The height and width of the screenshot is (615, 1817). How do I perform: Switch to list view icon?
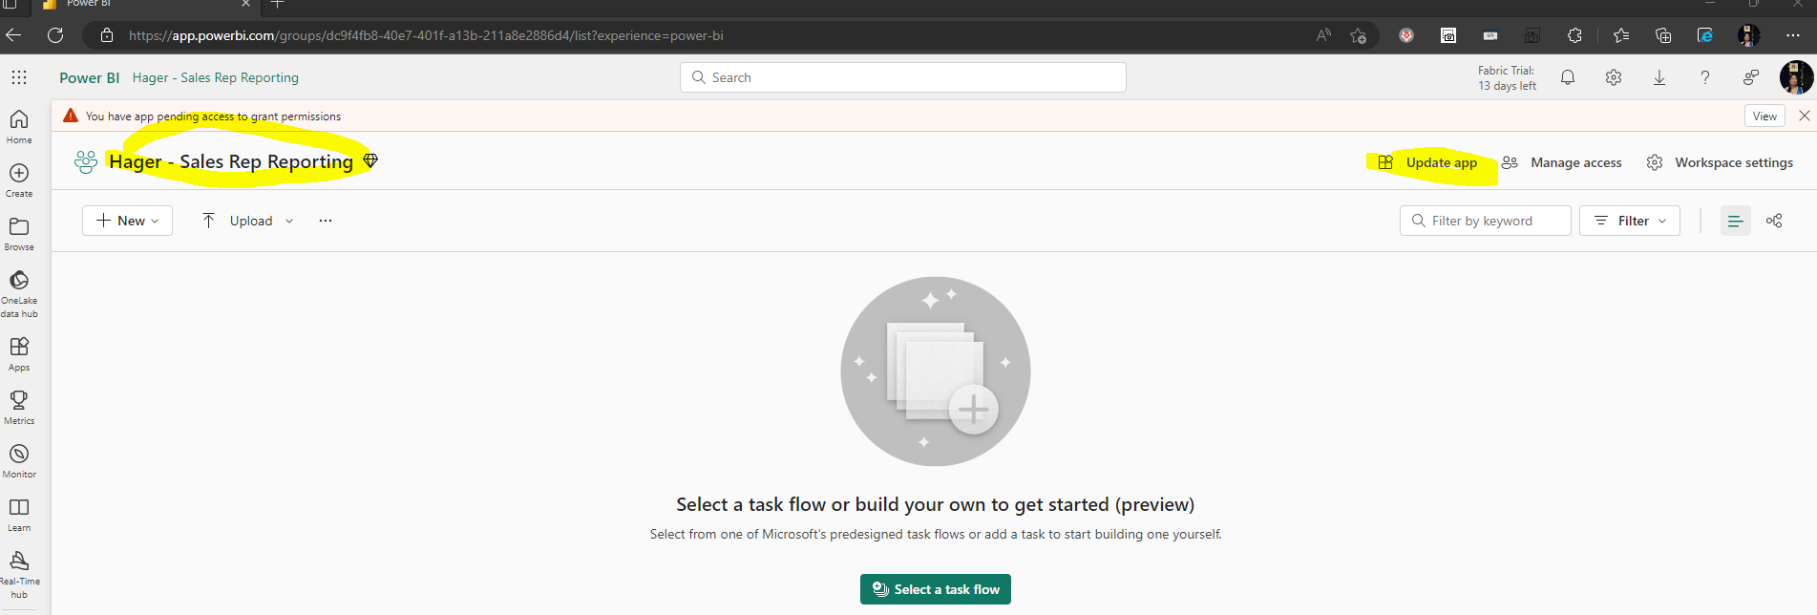[1736, 221]
